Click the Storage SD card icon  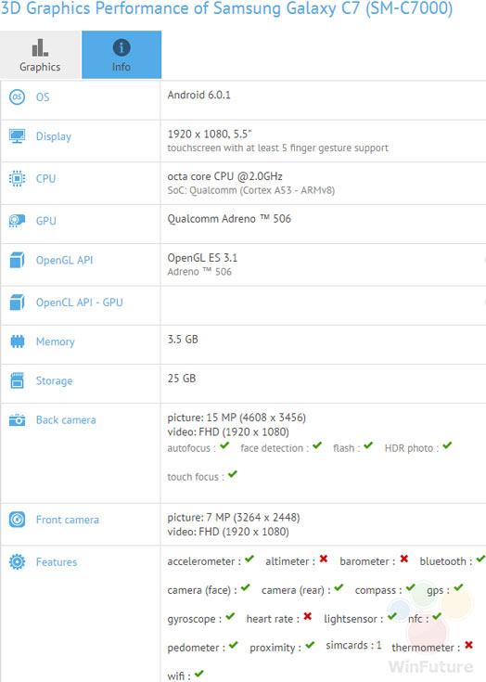17,380
